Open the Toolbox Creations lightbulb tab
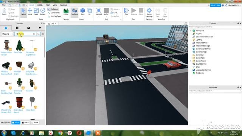The image size is (242, 136). click(40, 28)
